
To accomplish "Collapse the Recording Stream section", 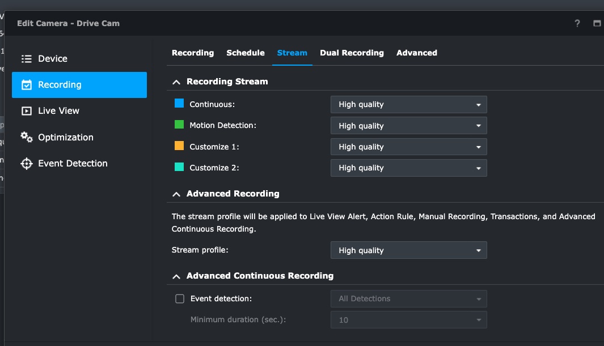I will coord(176,82).
